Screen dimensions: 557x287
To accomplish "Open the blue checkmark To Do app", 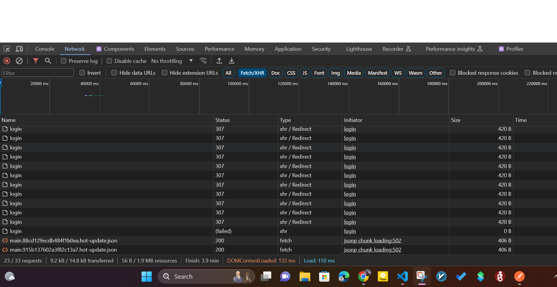I will tap(461, 277).
